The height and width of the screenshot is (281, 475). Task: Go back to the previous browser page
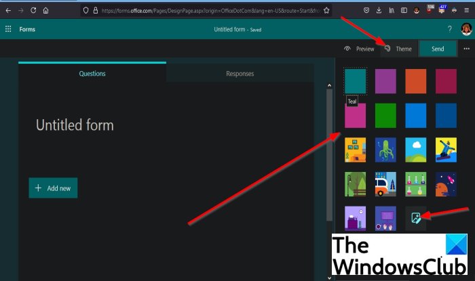point(8,11)
